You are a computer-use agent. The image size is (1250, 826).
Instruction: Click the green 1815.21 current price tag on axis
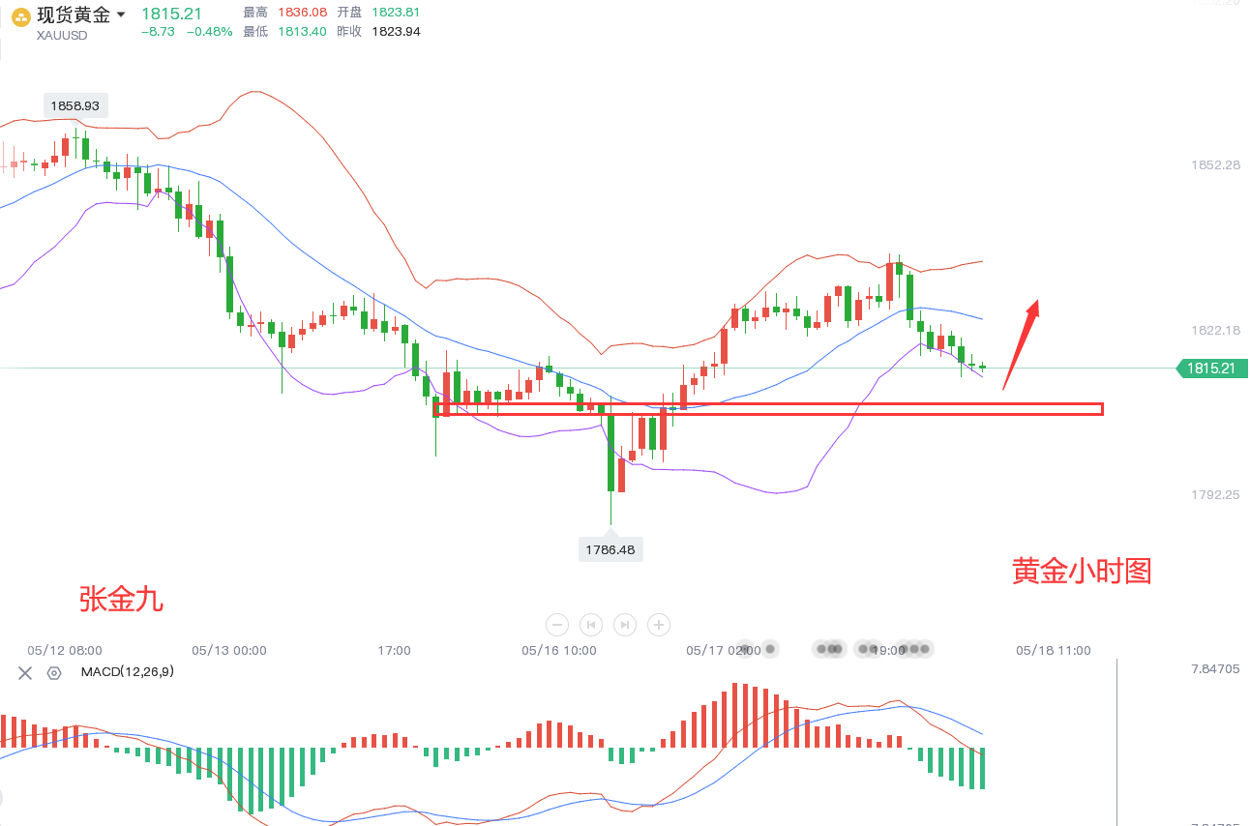(1212, 369)
